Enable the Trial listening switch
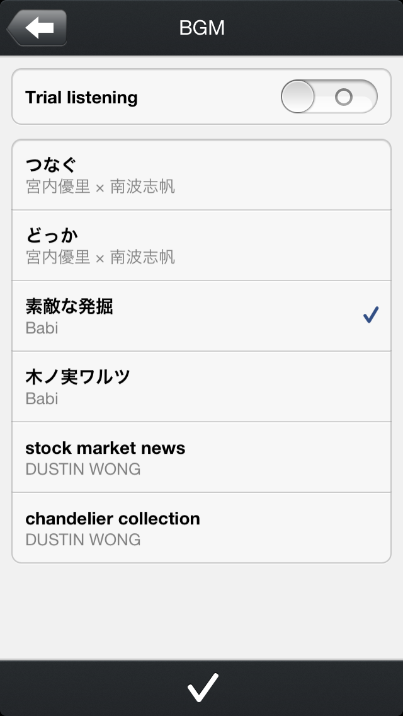403x716 pixels. pyautogui.click(x=329, y=97)
